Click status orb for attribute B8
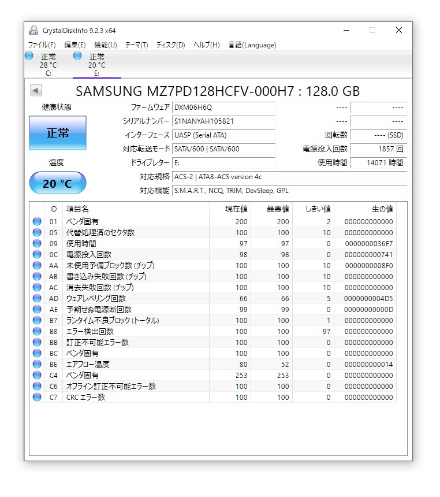 [x=37, y=331]
